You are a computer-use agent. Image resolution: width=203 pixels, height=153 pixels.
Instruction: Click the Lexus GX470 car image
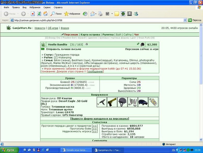[143, 102]
